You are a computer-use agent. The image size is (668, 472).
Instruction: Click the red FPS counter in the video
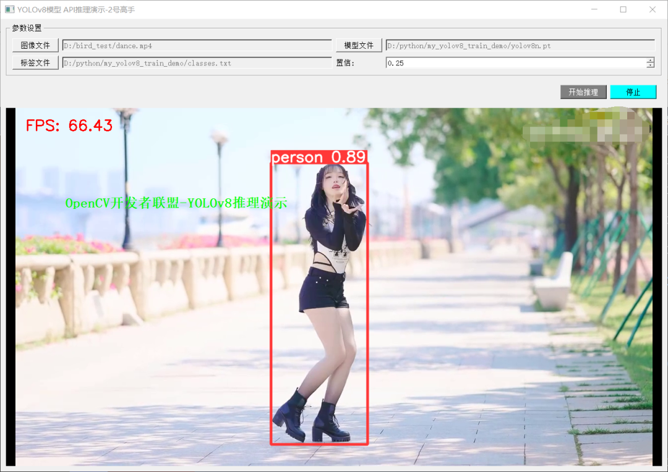(x=69, y=126)
